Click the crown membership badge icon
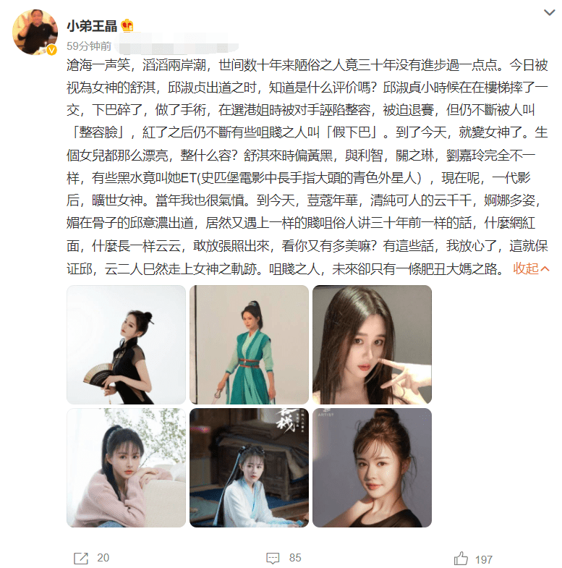The width and height of the screenshot is (562, 568). 127,26
